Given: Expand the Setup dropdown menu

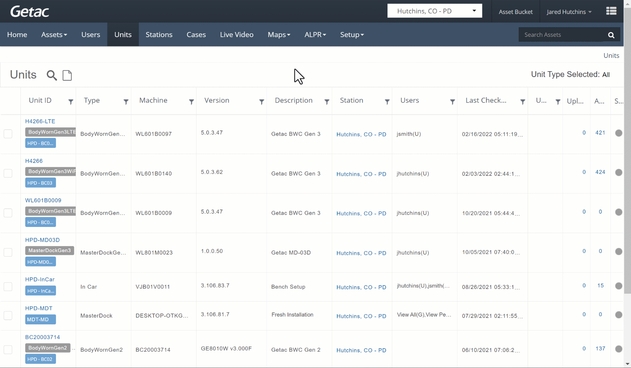Looking at the screenshot, I should tap(352, 35).
